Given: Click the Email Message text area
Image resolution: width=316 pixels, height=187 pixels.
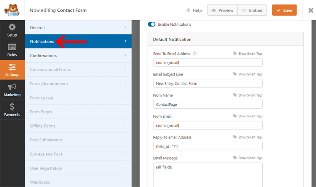Looking at the screenshot, I should click(208, 174).
